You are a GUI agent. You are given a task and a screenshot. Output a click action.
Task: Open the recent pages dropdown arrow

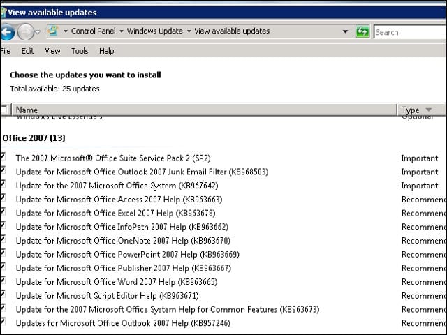point(38,31)
